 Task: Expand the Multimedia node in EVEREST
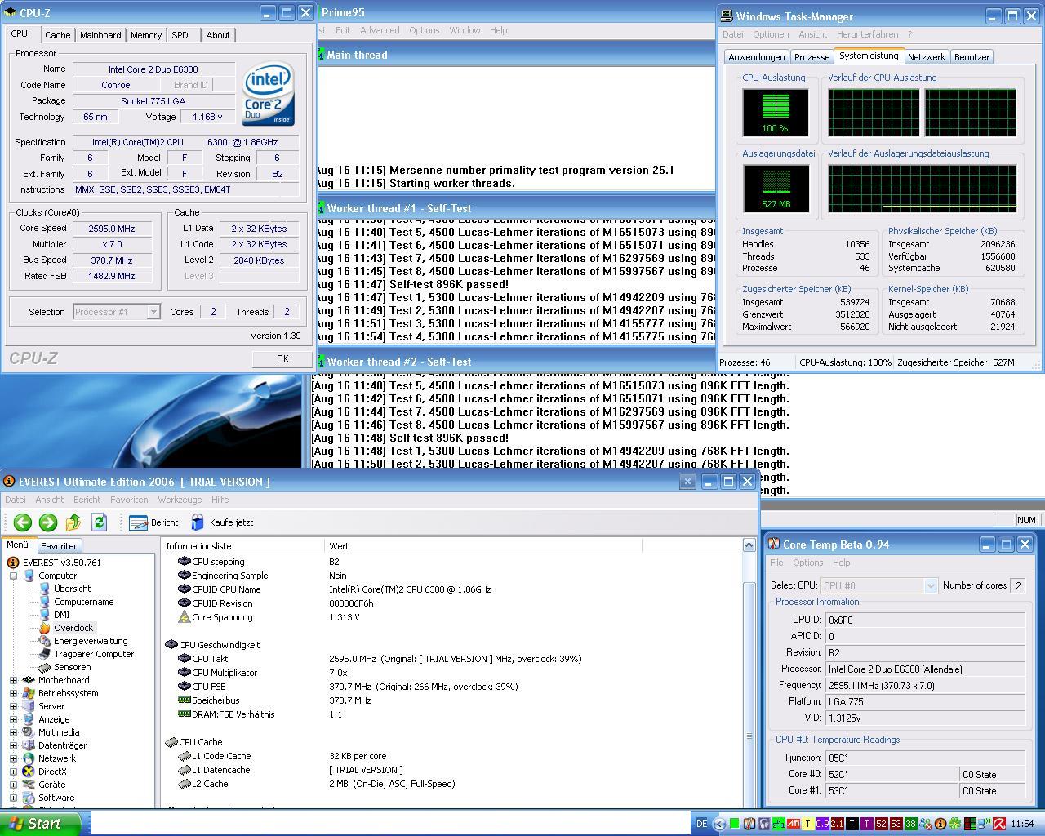[x=13, y=732]
